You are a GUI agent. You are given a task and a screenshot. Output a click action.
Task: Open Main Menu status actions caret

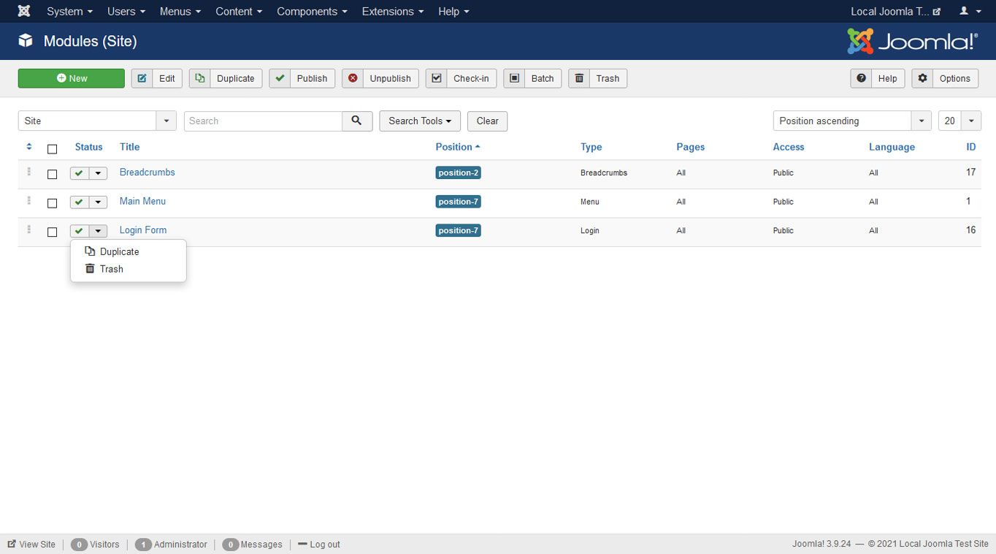(98, 202)
